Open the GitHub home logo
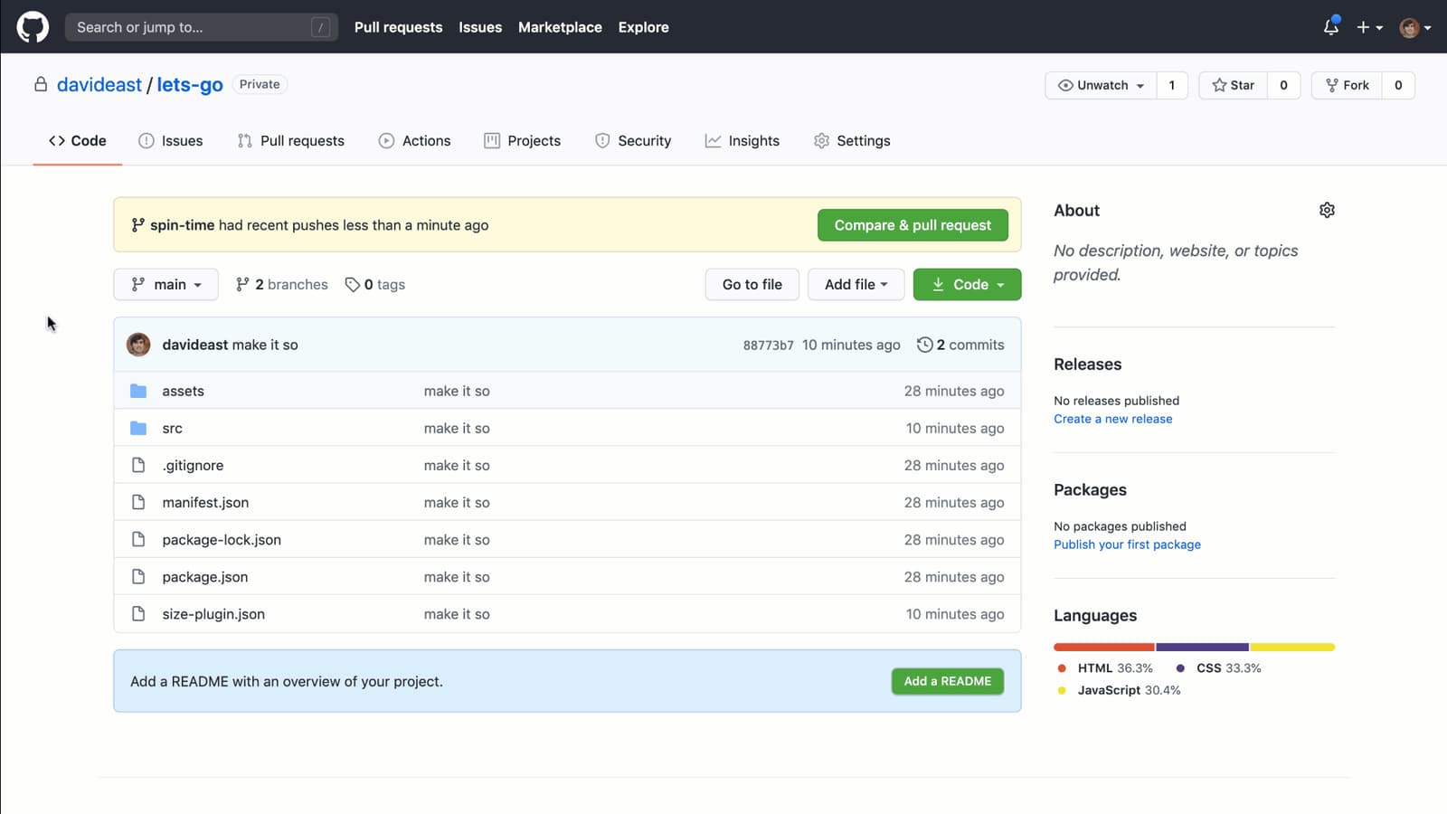 point(33,27)
